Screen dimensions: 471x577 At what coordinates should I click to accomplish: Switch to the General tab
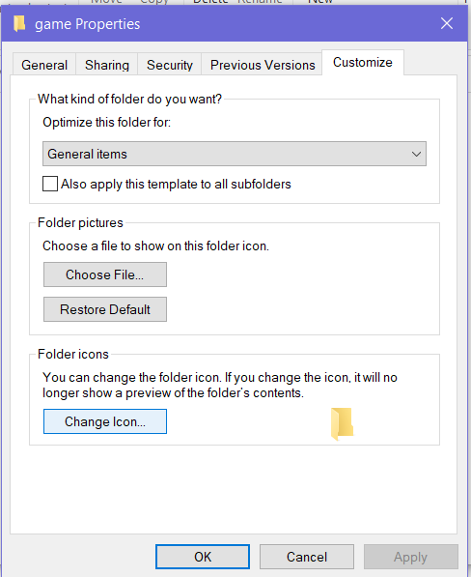click(44, 65)
